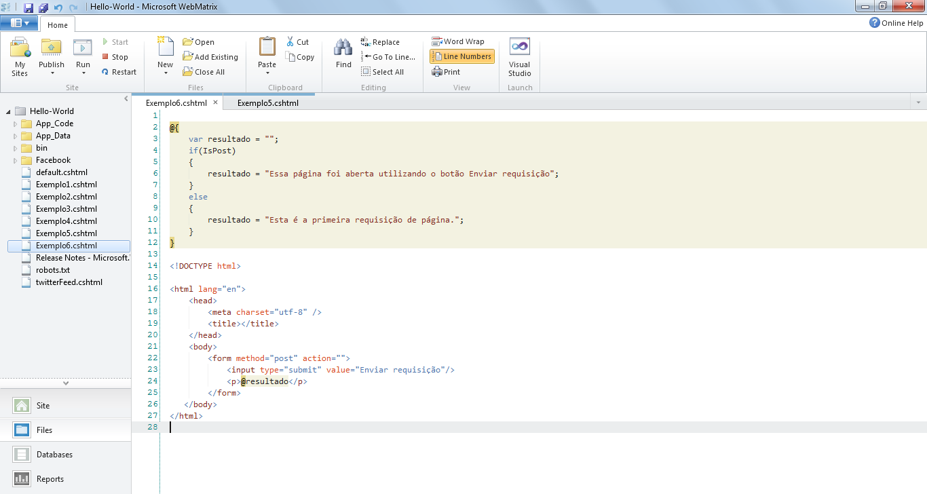Create a new file with New icon
Image resolution: width=927 pixels, height=494 pixels.
[164, 51]
